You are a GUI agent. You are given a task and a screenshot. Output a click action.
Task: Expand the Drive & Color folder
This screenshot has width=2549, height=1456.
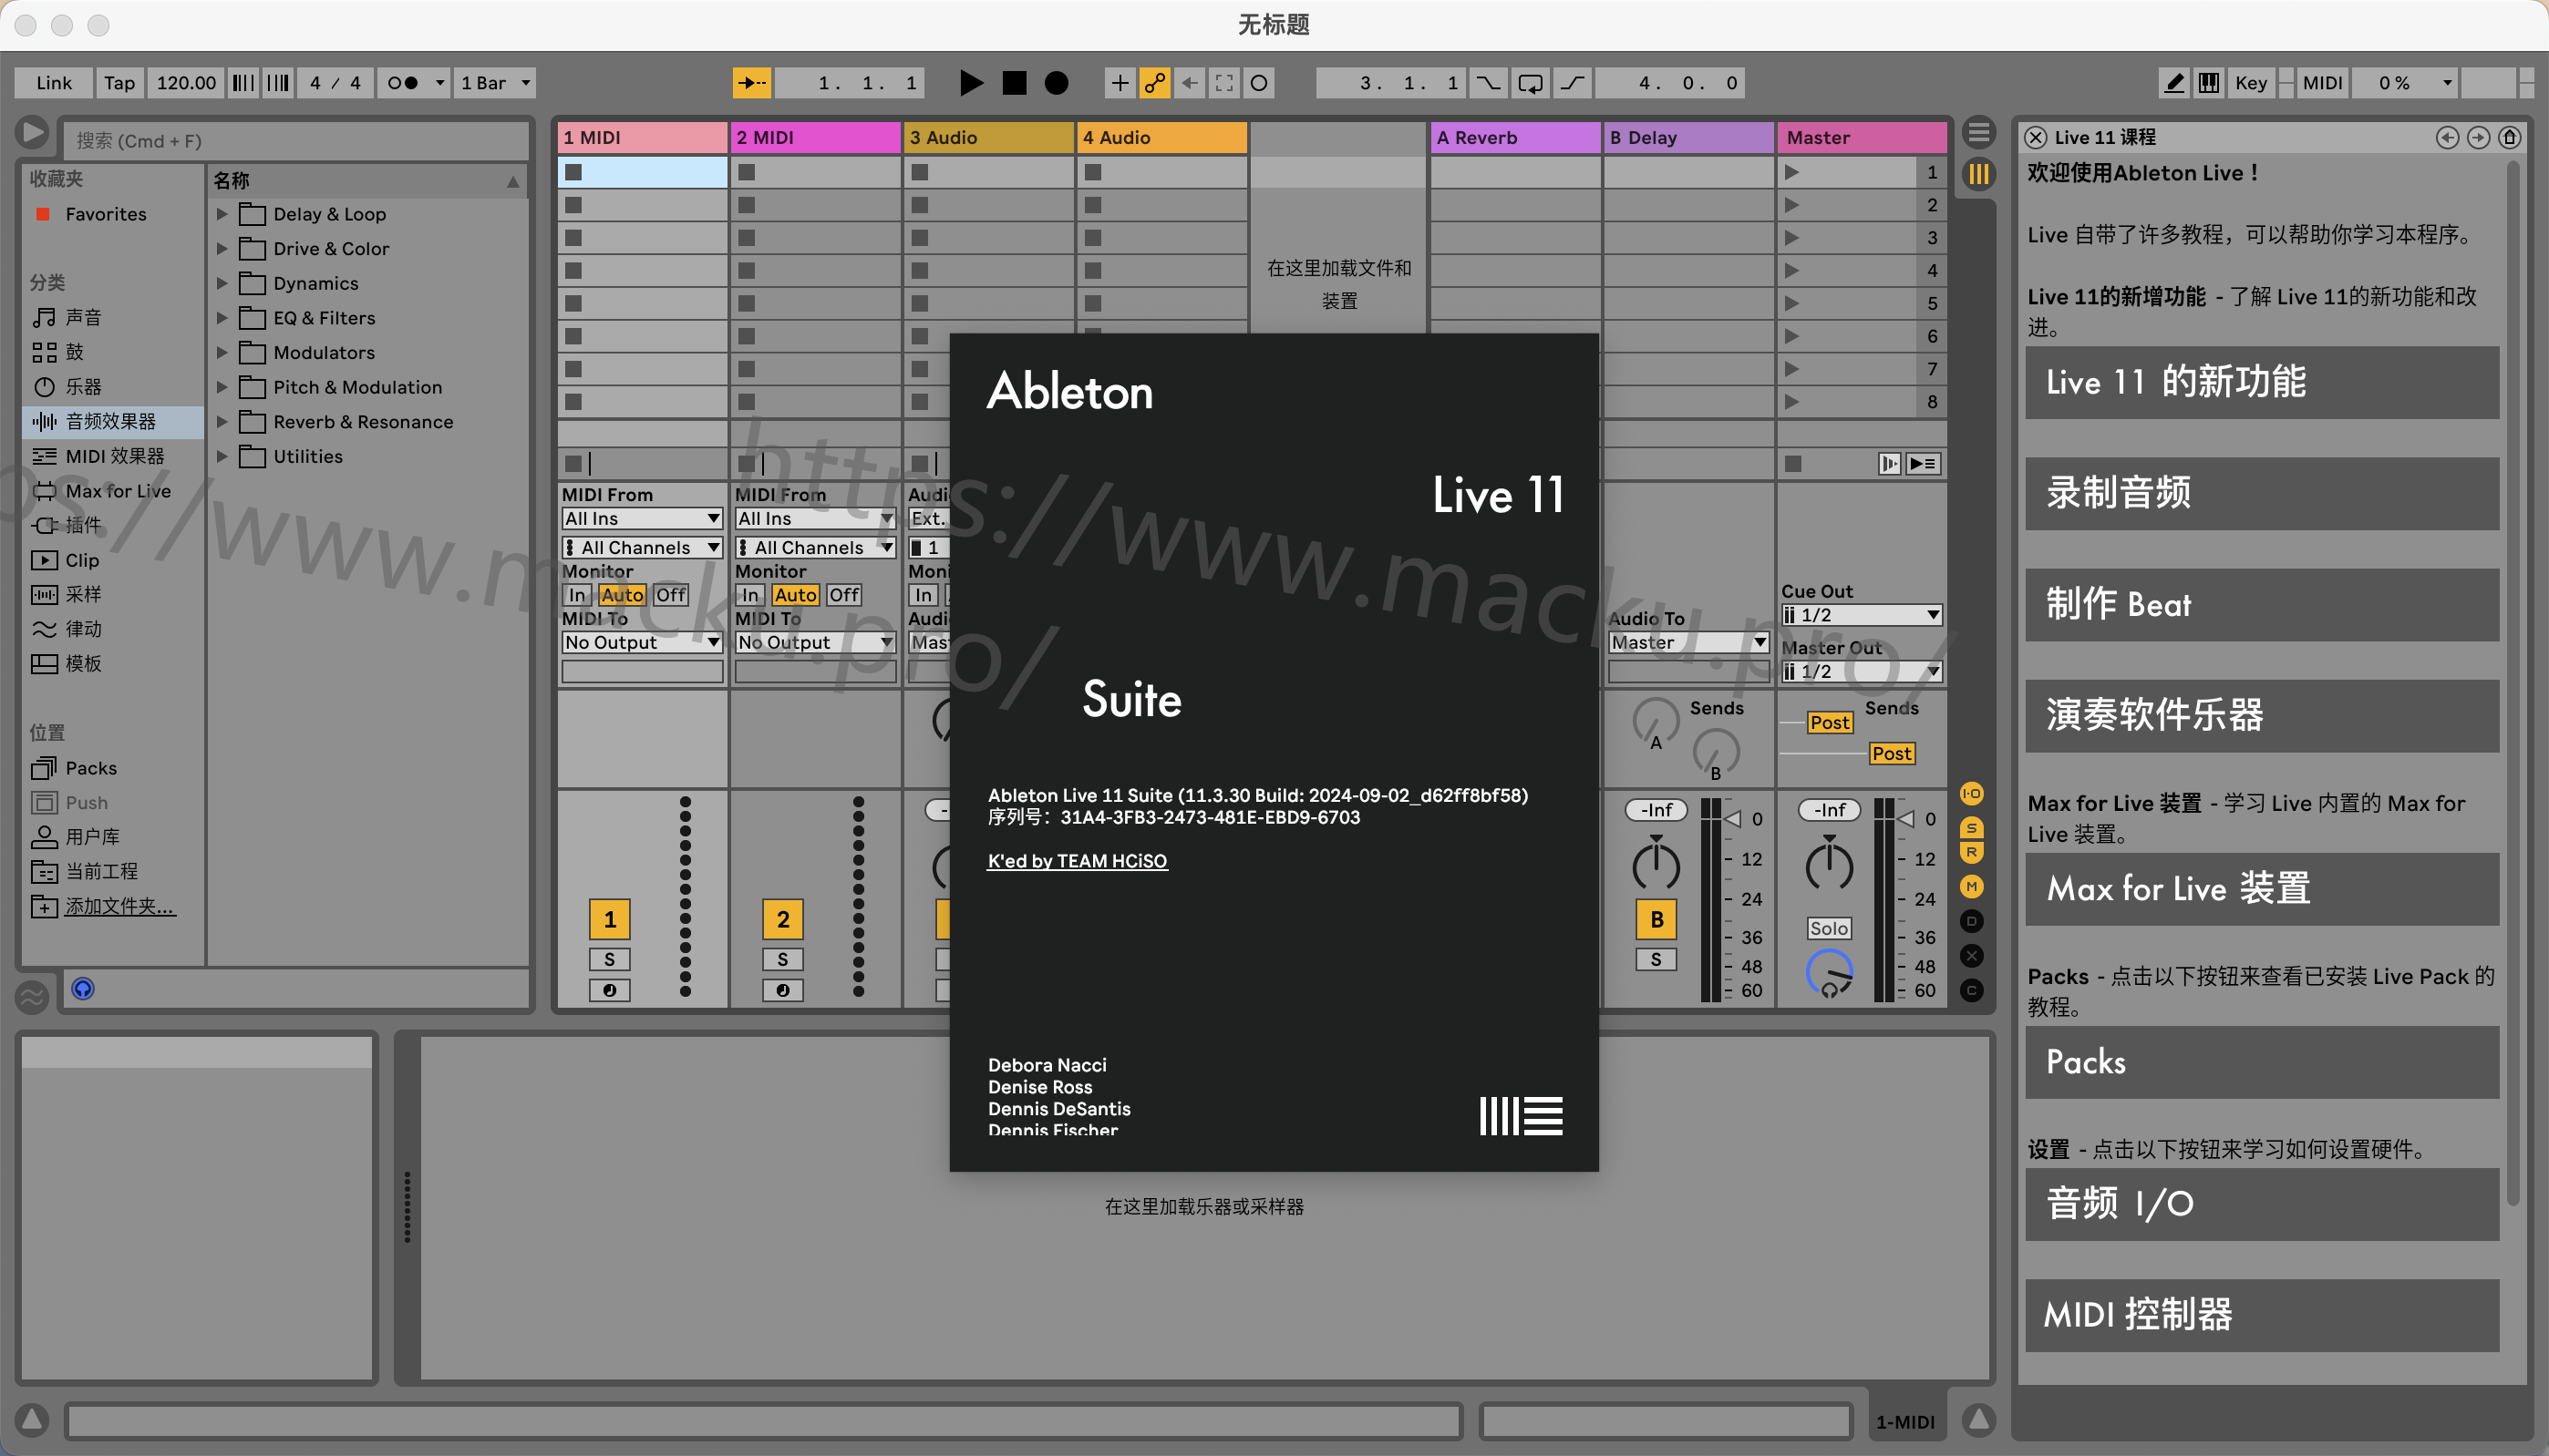222,248
